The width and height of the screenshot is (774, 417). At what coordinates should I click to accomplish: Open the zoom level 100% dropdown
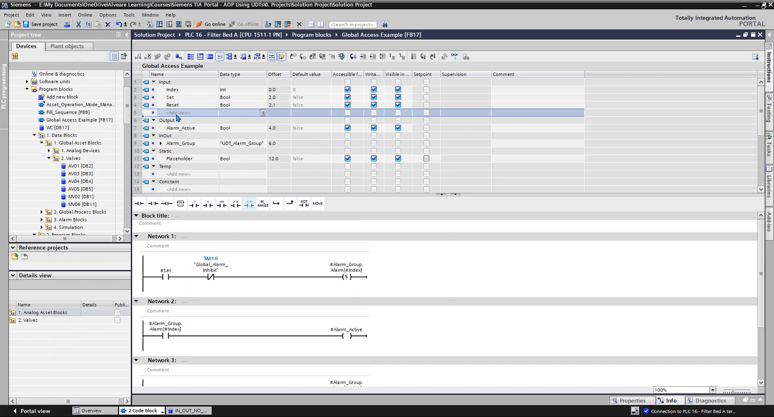click(x=713, y=390)
